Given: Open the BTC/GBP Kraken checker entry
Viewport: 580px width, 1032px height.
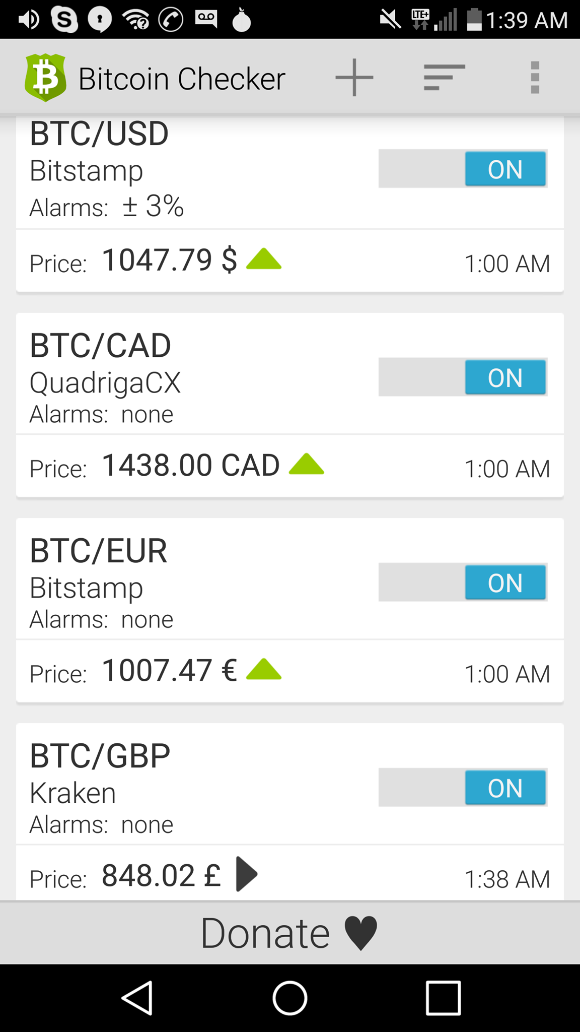Looking at the screenshot, I should click(290, 812).
